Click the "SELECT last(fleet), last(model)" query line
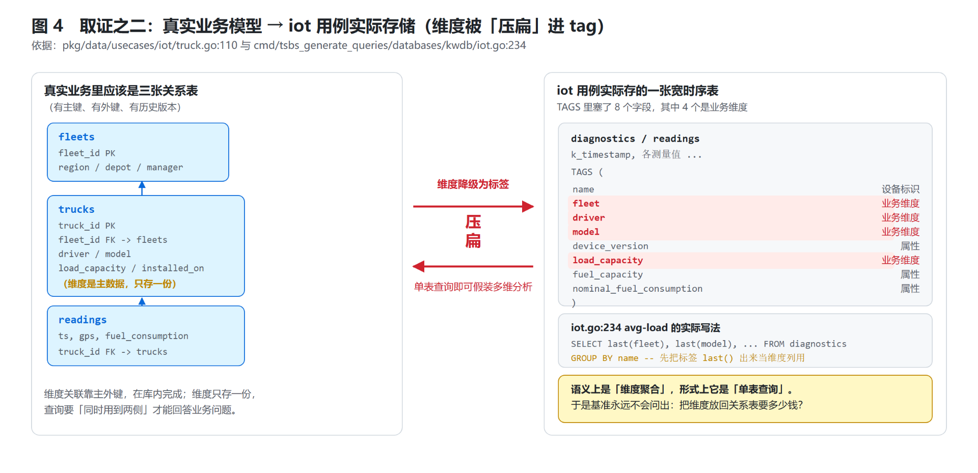 (709, 344)
